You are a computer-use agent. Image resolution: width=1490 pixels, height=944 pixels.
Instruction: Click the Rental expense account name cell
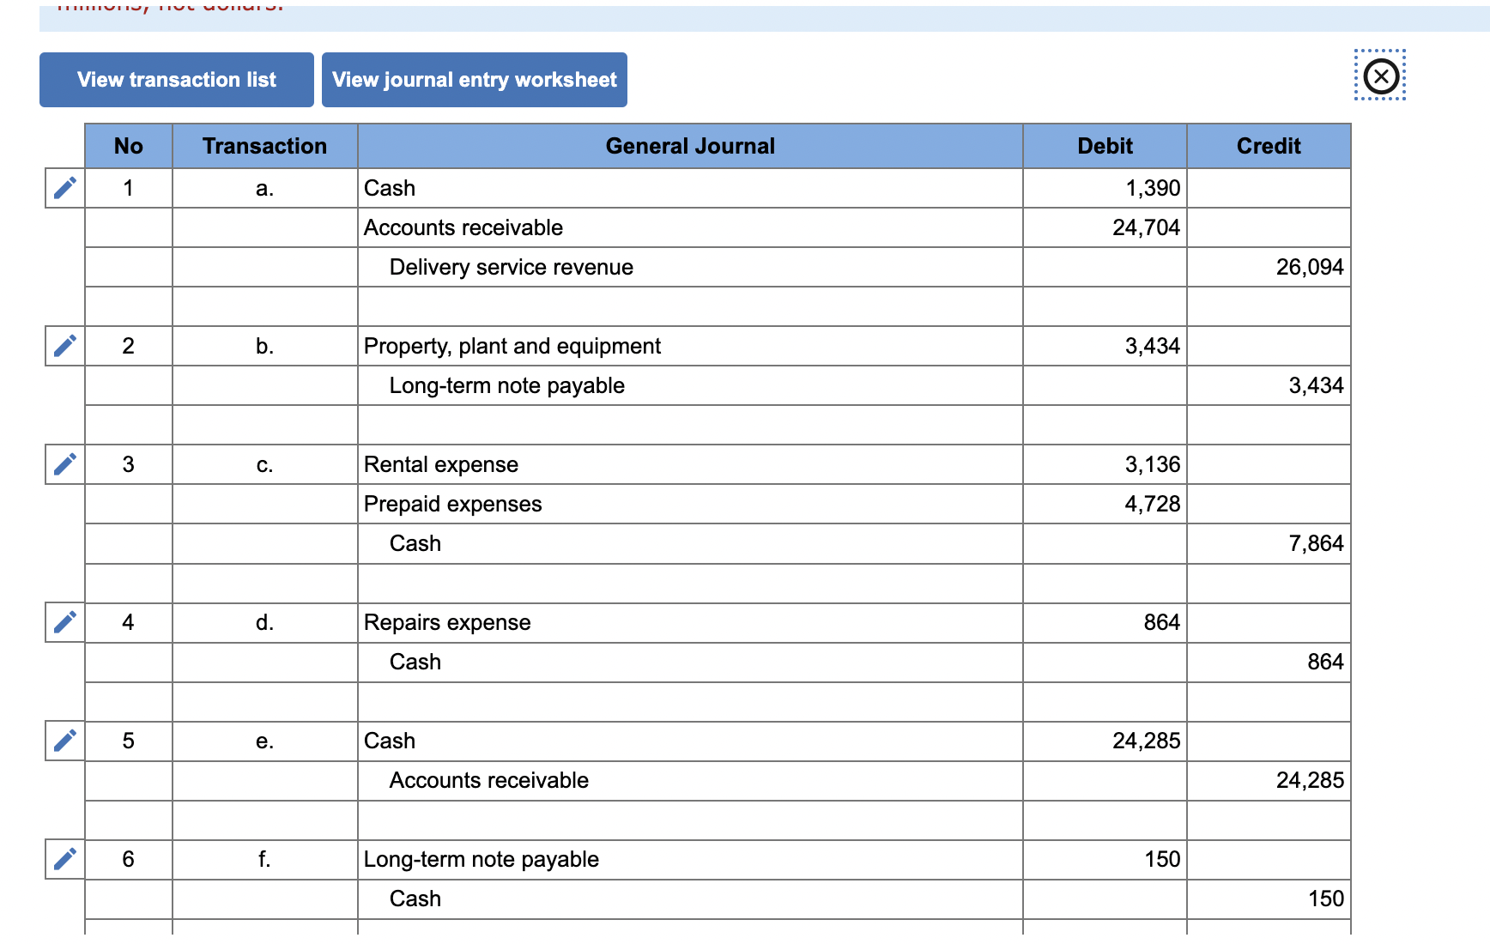tap(441, 464)
